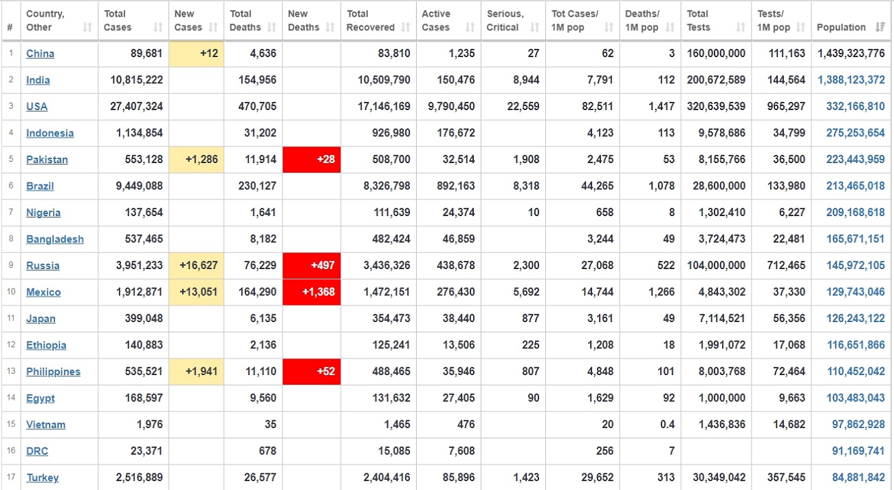Image resolution: width=894 pixels, height=490 pixels.
Task: Click sort icon beside New Cases
Action: click(x=213, y=28)
